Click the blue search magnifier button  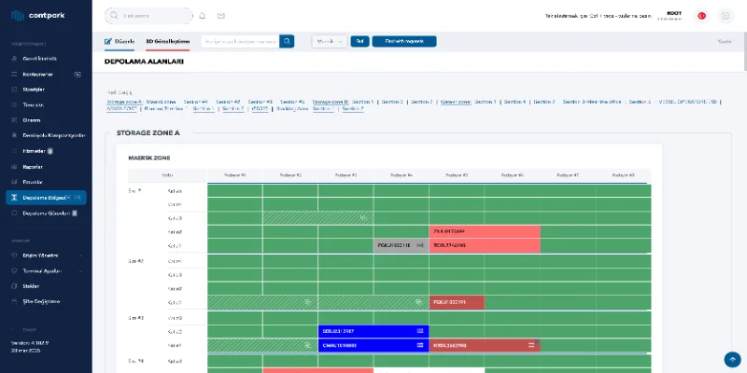click(x=287, y=41)
